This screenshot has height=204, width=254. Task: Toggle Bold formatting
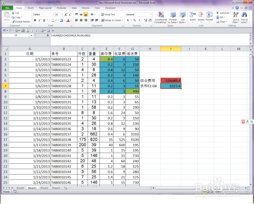(35, 20)
